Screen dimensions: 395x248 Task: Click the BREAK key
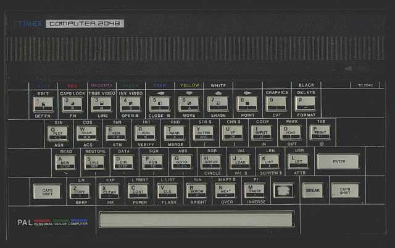[313, 190]
